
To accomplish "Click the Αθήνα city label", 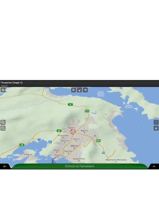I will tap(74, 146).
